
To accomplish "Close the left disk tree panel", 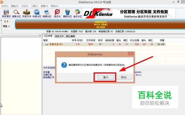I will pos(40,35).
